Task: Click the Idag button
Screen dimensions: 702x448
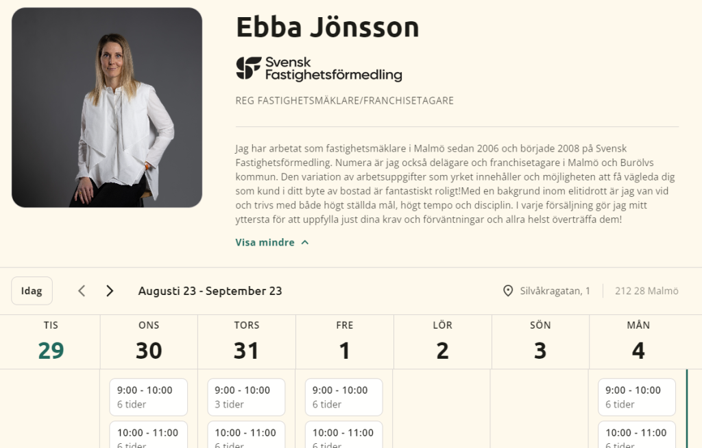Action: pos(32,291)
